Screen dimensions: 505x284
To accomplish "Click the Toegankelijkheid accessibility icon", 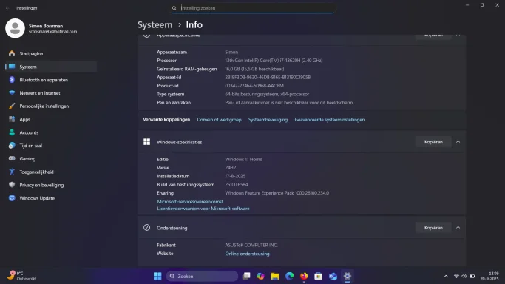I will (x=12, y=172).
